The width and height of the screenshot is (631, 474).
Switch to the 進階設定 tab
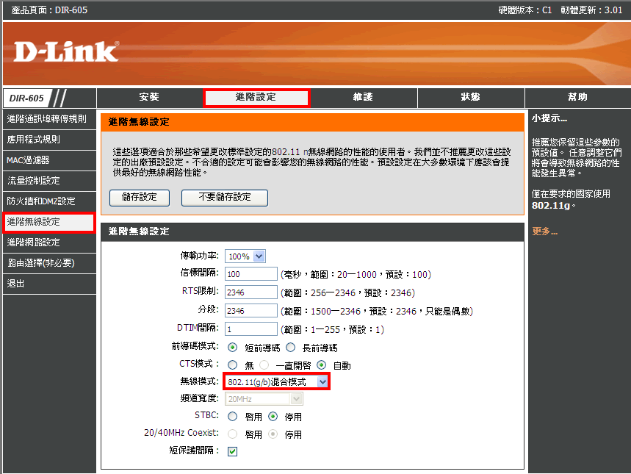[x=256, y=97]
